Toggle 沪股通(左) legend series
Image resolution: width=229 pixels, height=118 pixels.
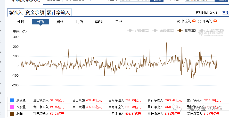tap(138, 30)
